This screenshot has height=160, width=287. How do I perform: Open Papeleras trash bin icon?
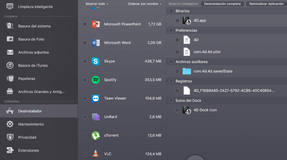[10, 78]
